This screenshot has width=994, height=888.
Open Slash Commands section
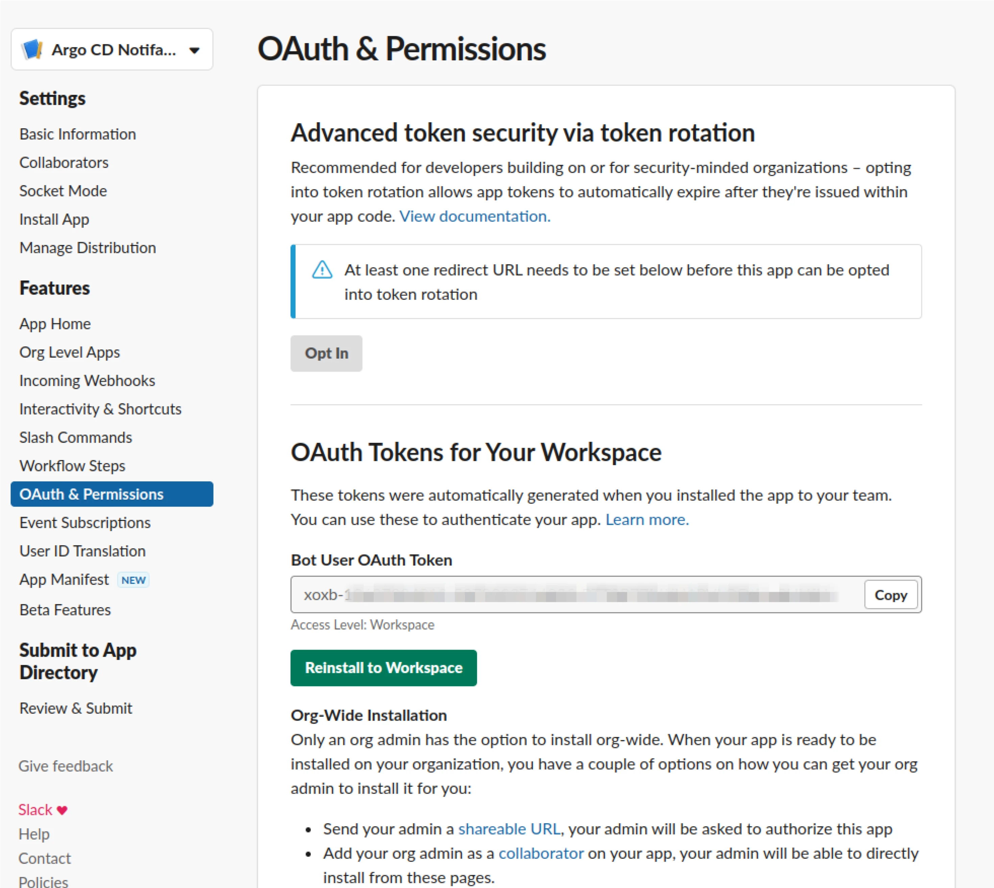click(76, 437)
